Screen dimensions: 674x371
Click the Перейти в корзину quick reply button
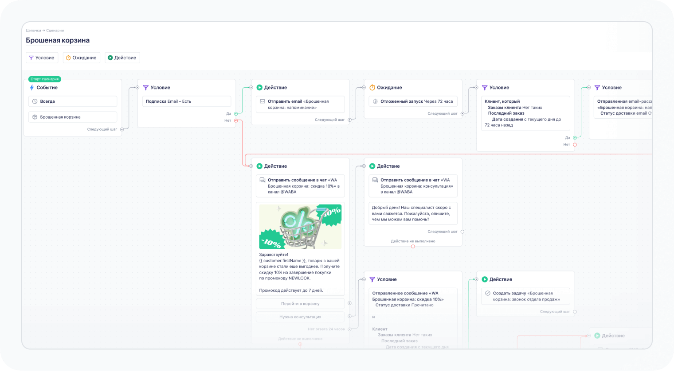pos(300,304)
